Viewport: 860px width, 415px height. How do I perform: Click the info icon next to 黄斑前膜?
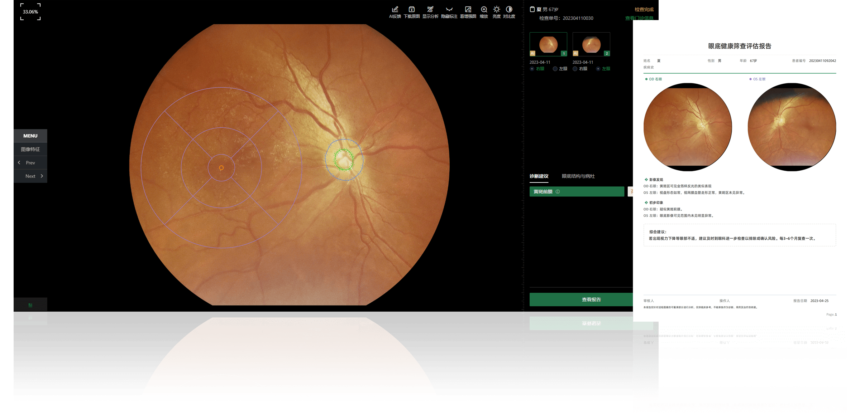558,192
